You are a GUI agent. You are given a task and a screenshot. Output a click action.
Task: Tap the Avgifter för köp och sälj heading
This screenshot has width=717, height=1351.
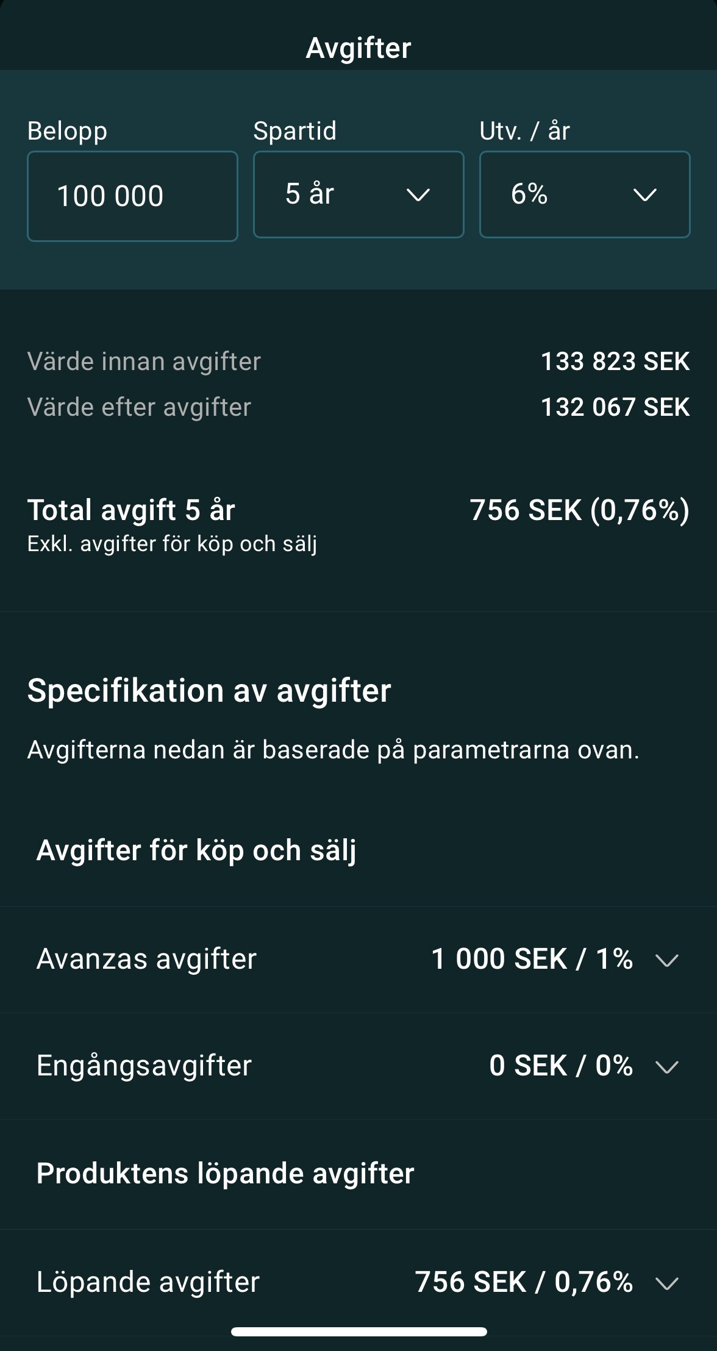click(196, 850)
